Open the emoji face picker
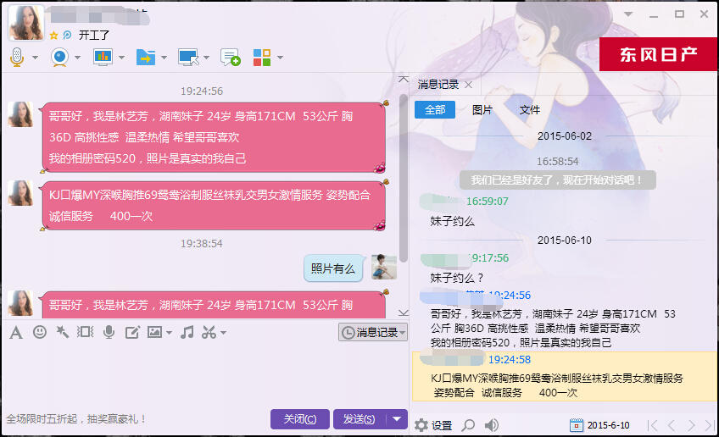The image size is (719, 437). (x=40, y=332)
